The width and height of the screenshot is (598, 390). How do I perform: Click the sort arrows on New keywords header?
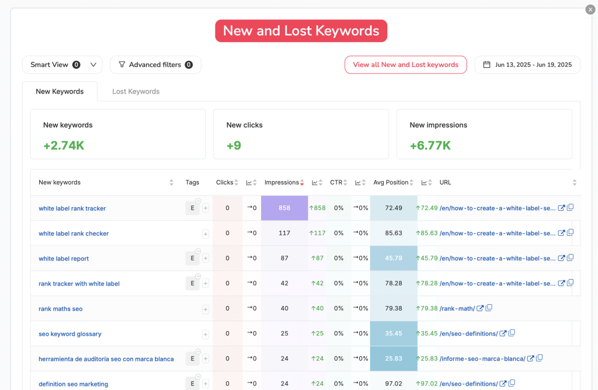[x=171, y=182]
